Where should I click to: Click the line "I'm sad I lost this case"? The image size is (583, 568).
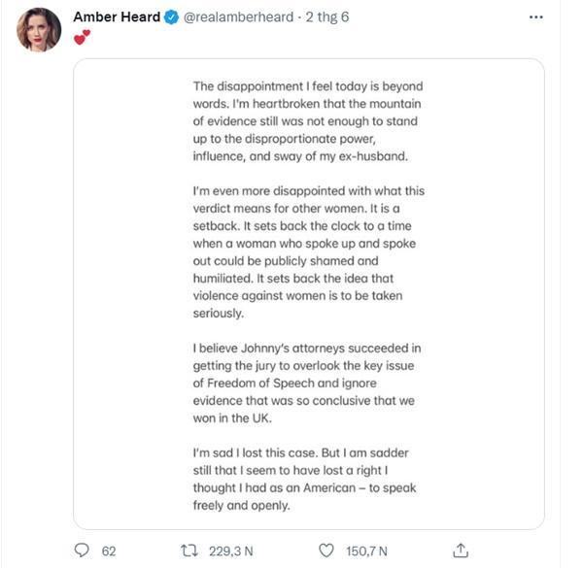307,452
